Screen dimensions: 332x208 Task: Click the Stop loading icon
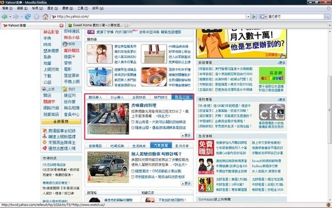pyautogui.click(x=37, y=17)
